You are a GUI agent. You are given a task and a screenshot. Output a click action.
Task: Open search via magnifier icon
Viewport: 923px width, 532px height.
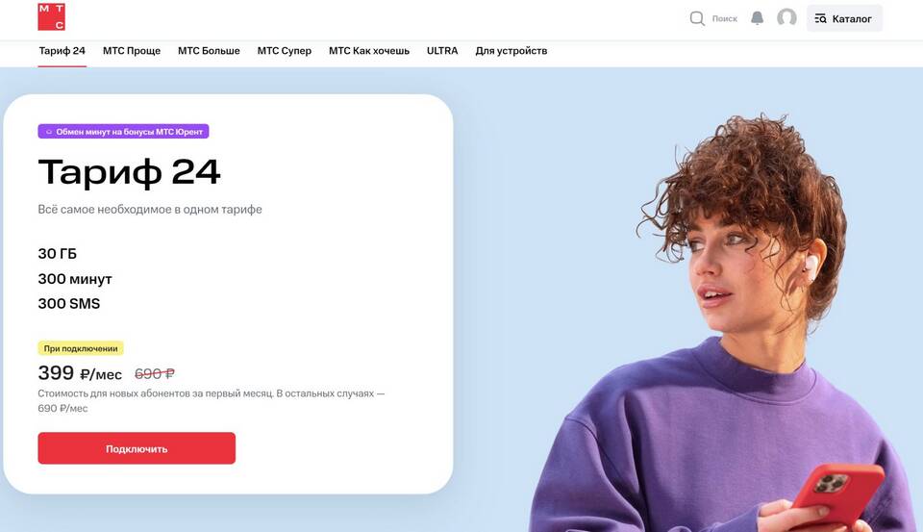tap(697, 18)
